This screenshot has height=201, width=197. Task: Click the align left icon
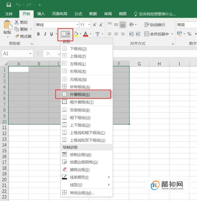110,34
